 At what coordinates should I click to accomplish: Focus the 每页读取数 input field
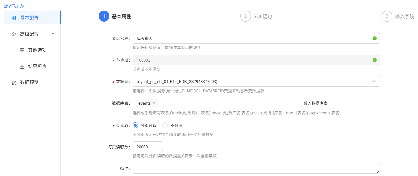(x=148, y=147)
